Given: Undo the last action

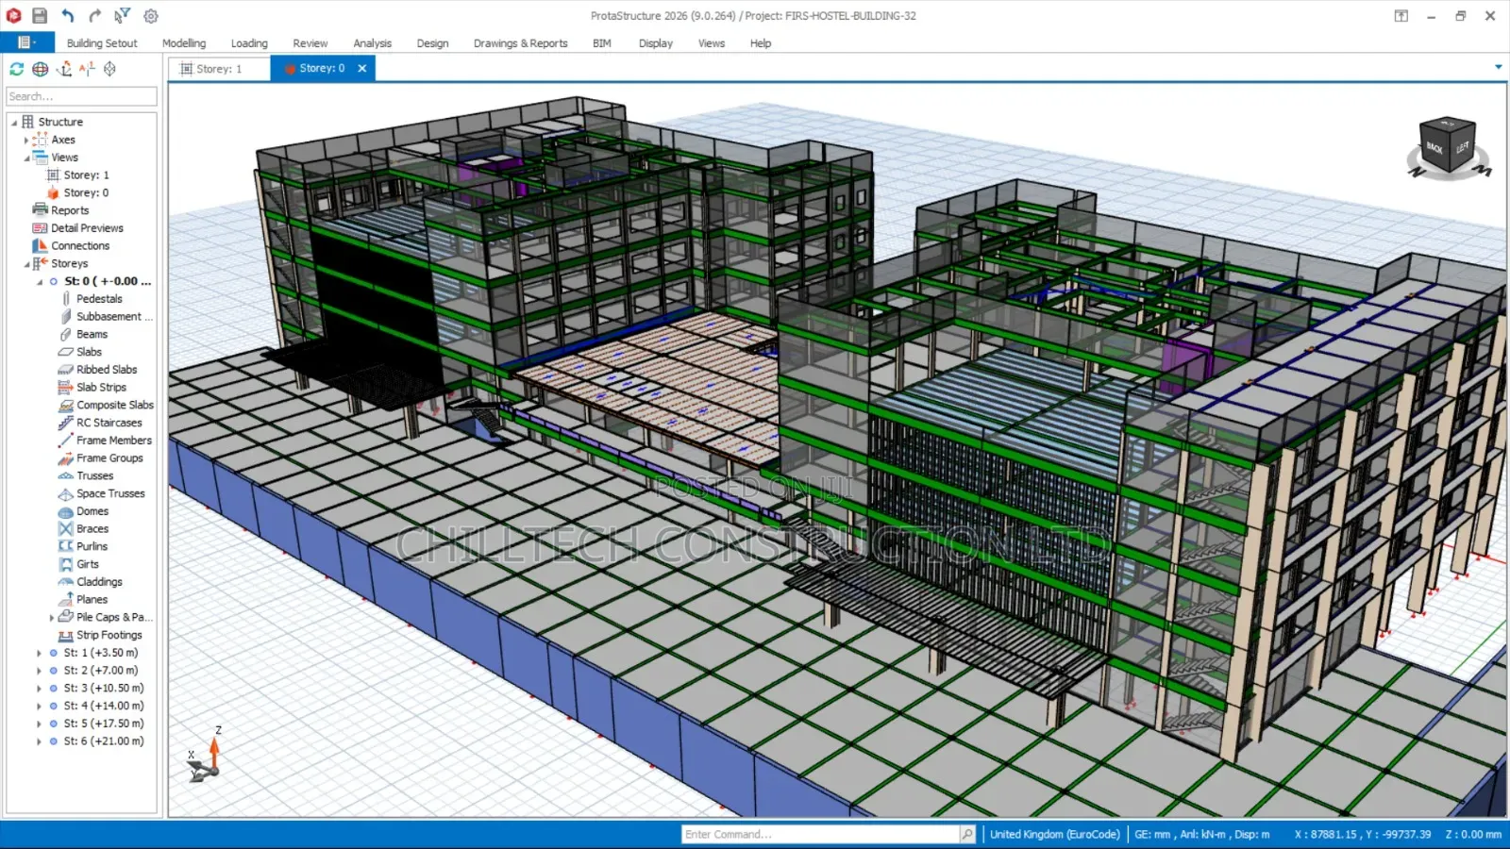Looking at the screenshot, I should click(x=67, y=15).
